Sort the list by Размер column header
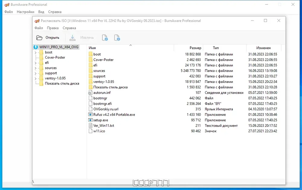The height and width of the screenshot is (190, 302). (x=195, y=48)
